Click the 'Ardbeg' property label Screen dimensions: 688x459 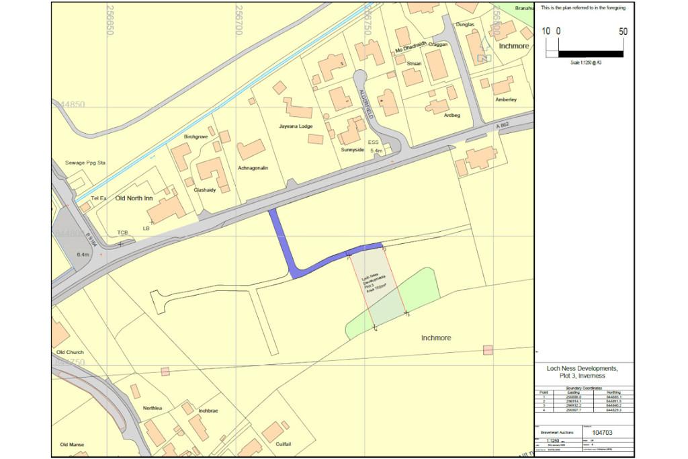(452, 116)
